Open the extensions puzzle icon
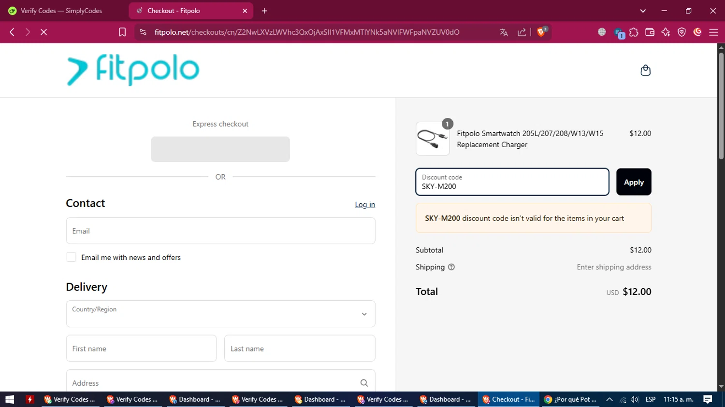725x407 pixels. tap(634, 32)
